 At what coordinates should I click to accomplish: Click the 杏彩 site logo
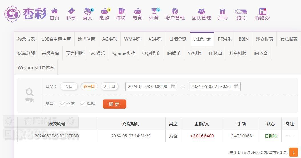[25, 14]
